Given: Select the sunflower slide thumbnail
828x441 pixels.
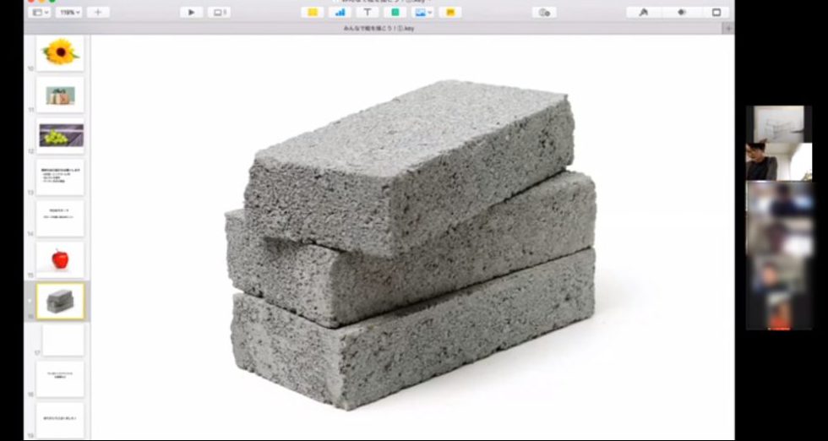Looking at the screenshot, I should pos(60,52).
